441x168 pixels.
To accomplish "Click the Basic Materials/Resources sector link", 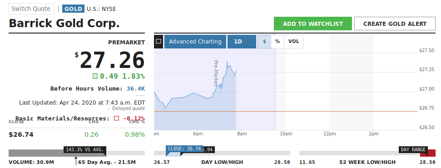I will tap(62, 118).
